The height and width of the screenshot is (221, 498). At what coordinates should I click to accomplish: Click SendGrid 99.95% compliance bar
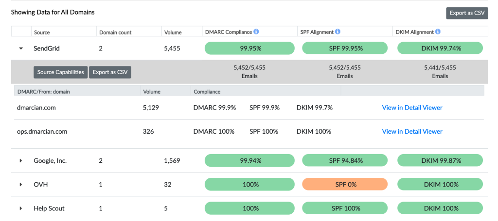pyautogui.click(x=249, y=48)
